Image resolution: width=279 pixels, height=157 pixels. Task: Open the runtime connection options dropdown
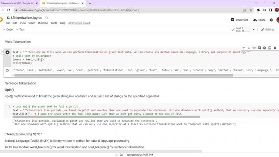(254, 30)
